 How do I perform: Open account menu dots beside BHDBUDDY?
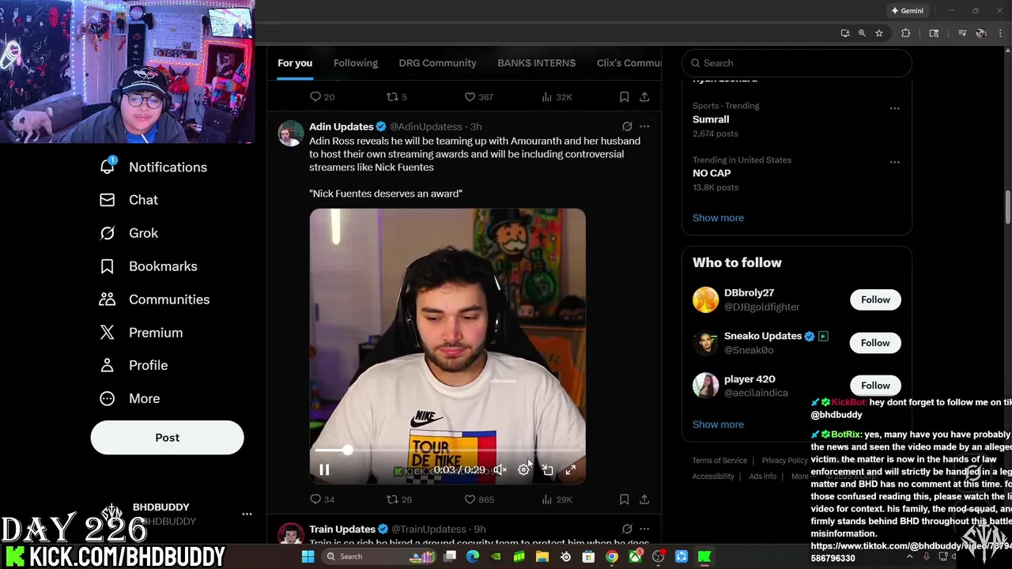click(247, 514)
